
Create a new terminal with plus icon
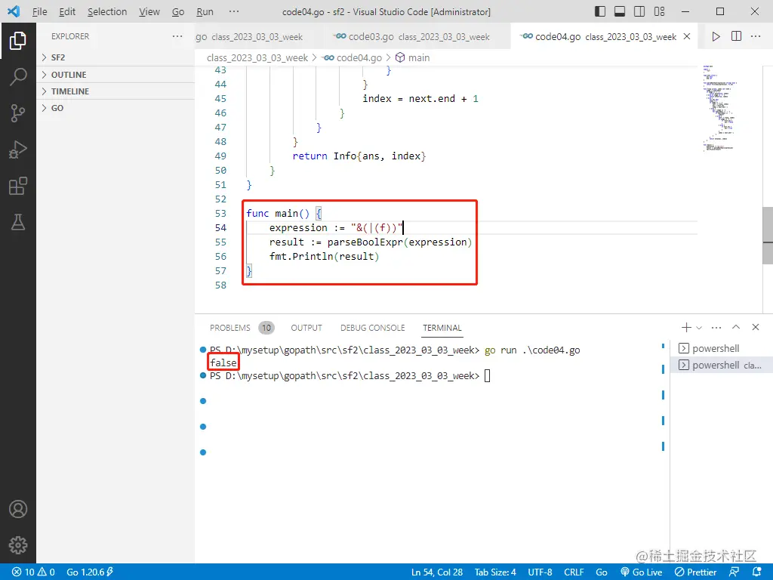tap(685, 328)
